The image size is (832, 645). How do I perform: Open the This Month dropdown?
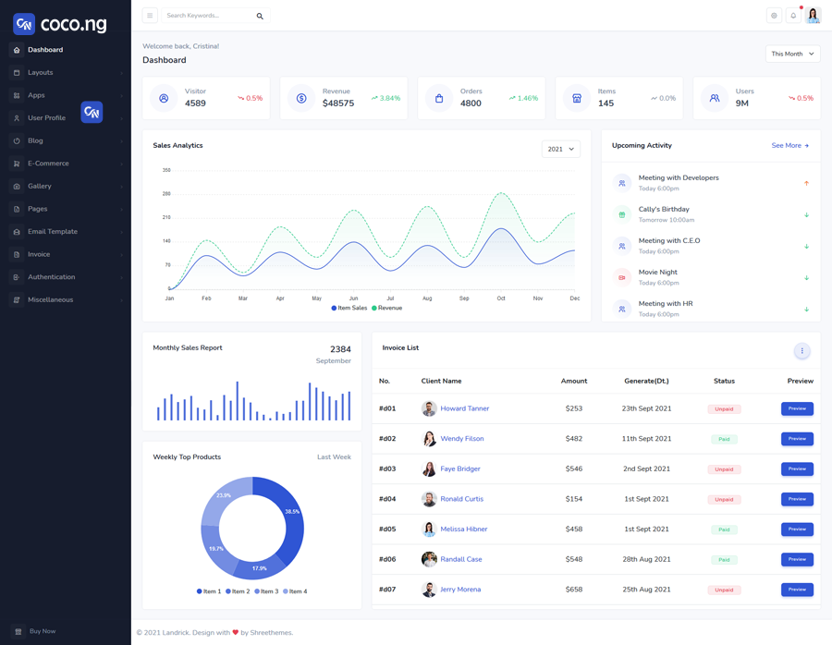click(x=792, y=54)
